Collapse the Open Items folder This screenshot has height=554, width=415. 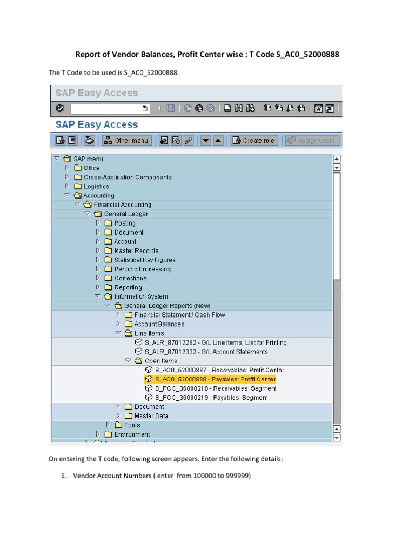pyautogui.click(x=128, y=360)
